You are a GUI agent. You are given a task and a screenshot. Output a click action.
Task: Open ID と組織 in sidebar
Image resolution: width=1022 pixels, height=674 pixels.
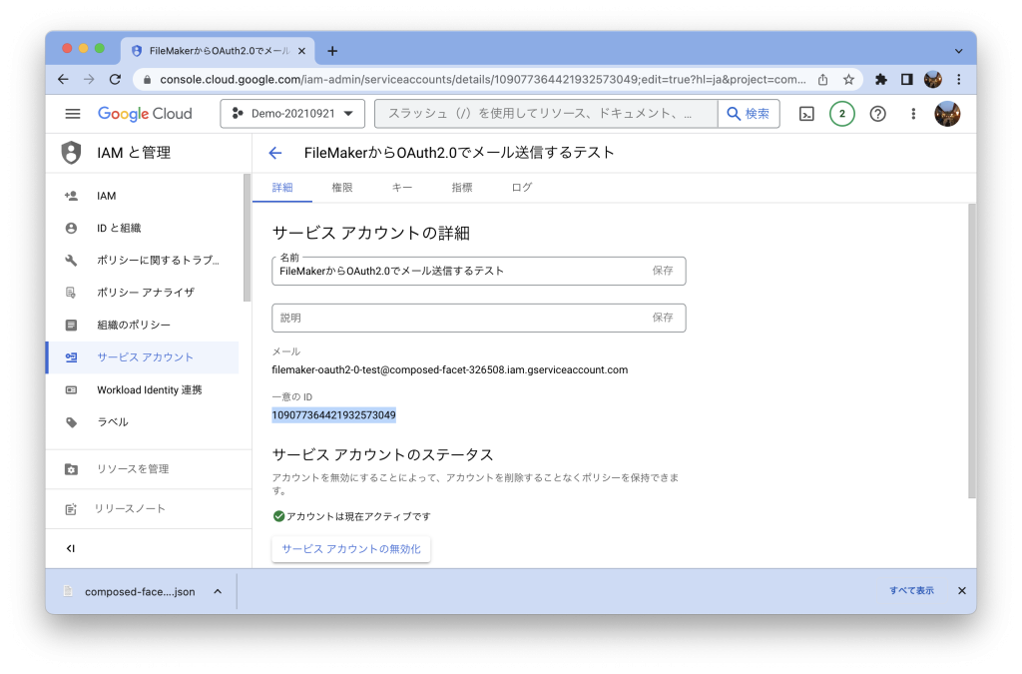pyautogui.click(x=142, y=228)
